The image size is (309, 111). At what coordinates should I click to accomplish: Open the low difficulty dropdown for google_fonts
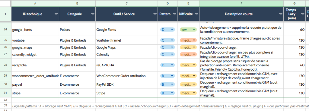coord(188,30)
